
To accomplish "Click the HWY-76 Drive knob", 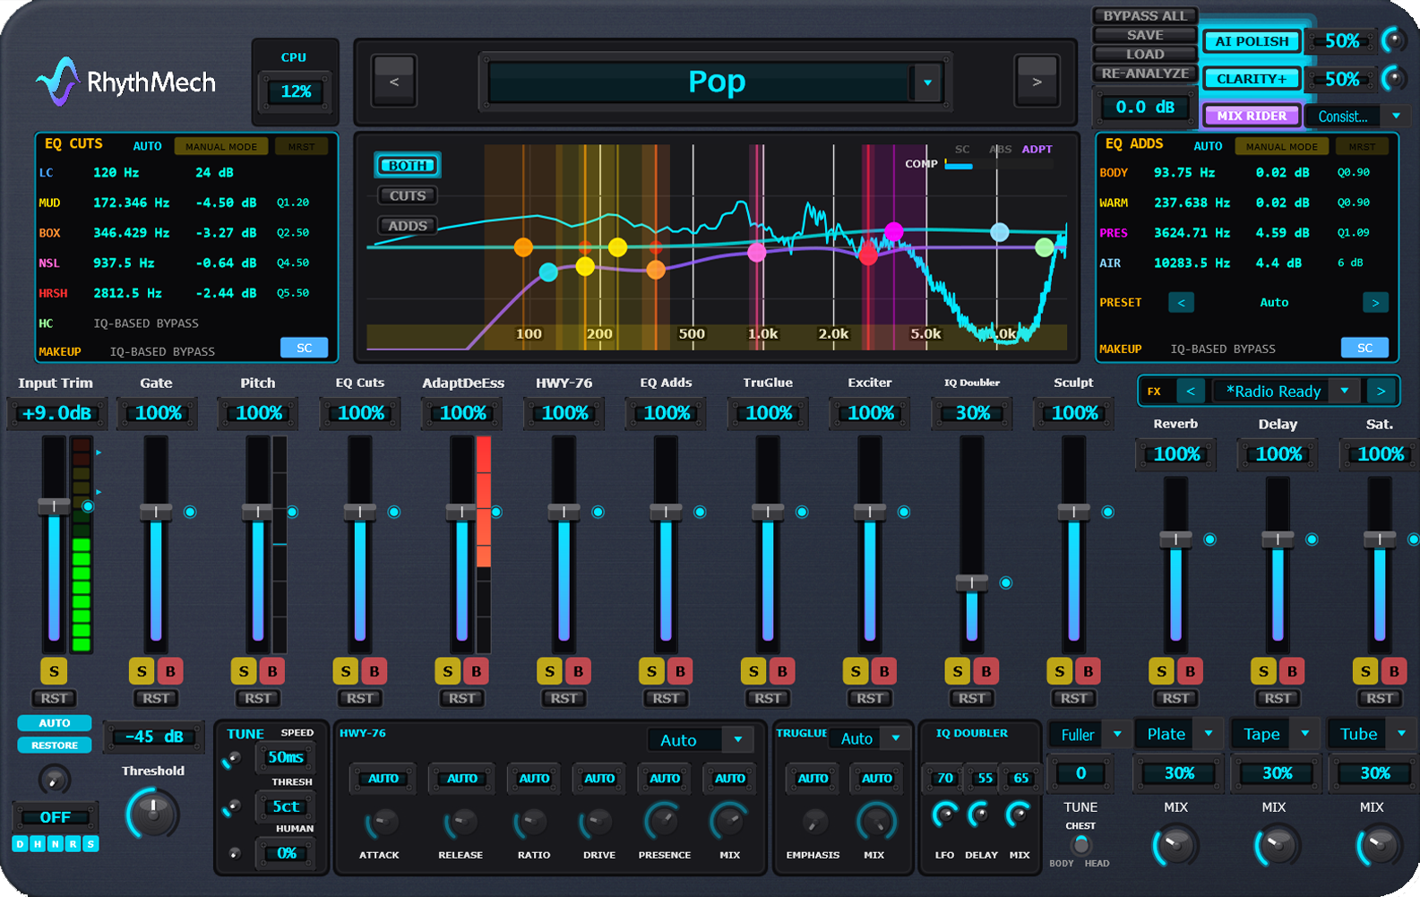I will (598, 823).
